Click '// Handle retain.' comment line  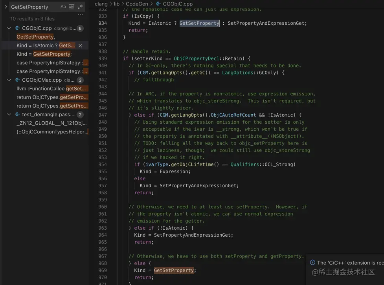point(147,51)
